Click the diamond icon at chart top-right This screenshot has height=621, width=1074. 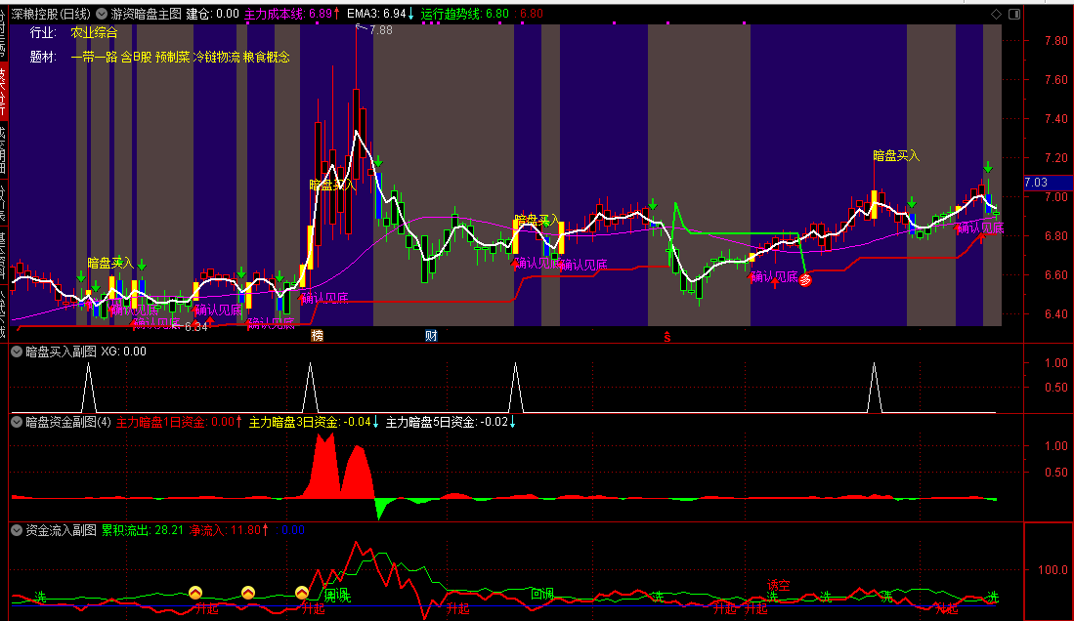(997, 14)
